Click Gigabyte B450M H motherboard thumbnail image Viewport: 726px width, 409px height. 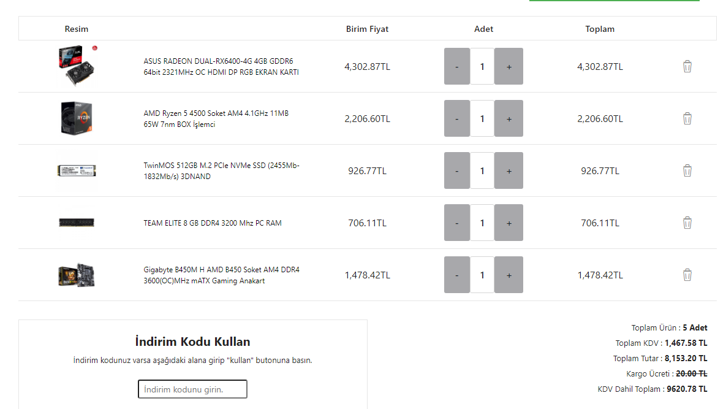click(77, 275)
